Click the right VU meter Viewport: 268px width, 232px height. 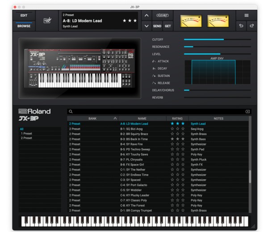[218, 21]
